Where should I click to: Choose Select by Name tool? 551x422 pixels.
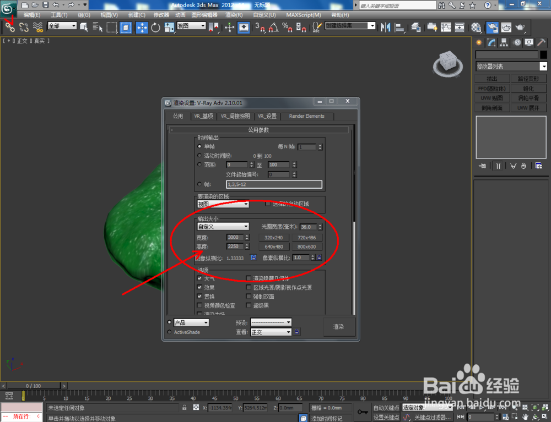[98, 27]
